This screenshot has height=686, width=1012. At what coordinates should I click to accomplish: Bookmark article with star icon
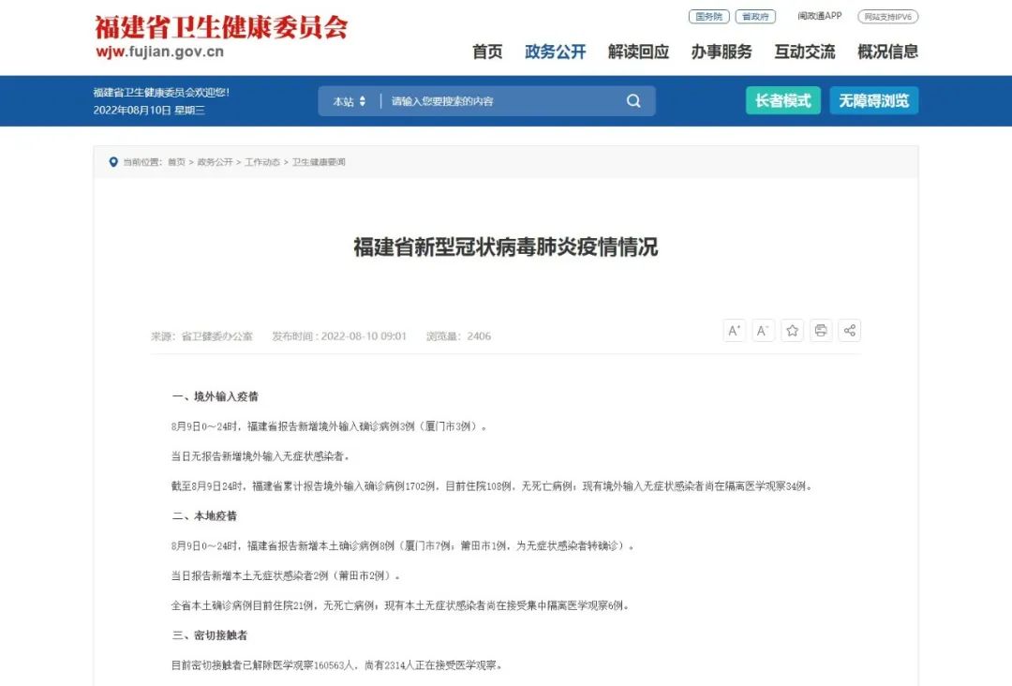(793, 331)
